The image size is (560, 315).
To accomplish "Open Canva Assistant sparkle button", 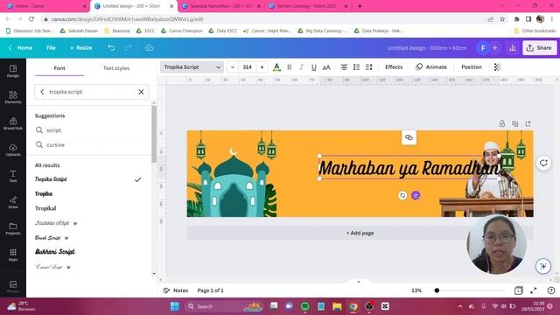I will pyautogui.click(x=542, y=266).
